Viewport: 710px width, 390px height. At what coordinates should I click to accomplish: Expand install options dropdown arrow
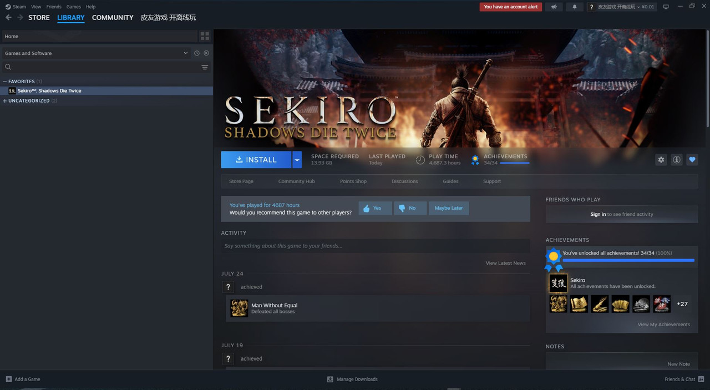click(x=297, y=160)
